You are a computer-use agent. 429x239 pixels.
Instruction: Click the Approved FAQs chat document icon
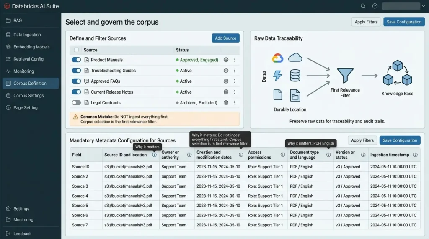coord(86,81)
